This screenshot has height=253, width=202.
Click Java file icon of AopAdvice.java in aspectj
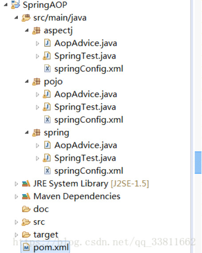click(47, 43)
